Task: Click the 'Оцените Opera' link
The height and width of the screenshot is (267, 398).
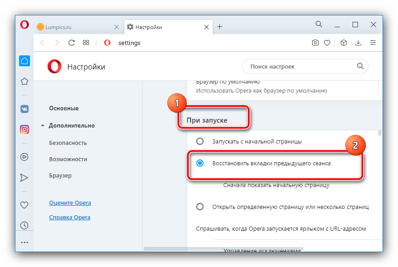Action: tap(70, 203)
